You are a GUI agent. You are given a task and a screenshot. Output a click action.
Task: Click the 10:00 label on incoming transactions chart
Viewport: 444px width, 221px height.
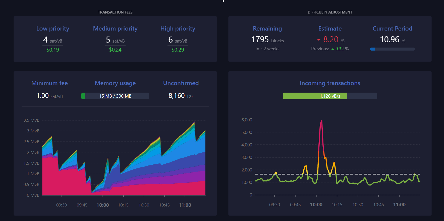pyautogui.click(x=316, y=205)
